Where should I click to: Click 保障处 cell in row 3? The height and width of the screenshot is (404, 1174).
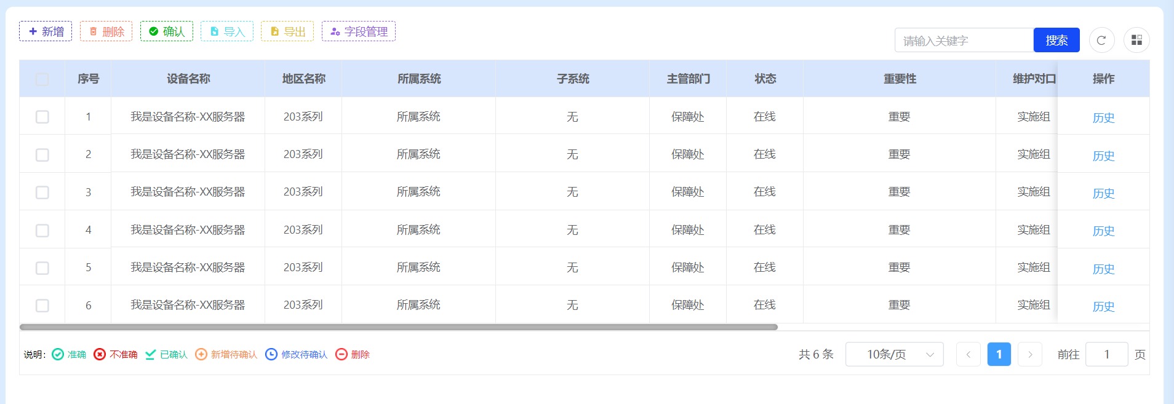(687, 192)
